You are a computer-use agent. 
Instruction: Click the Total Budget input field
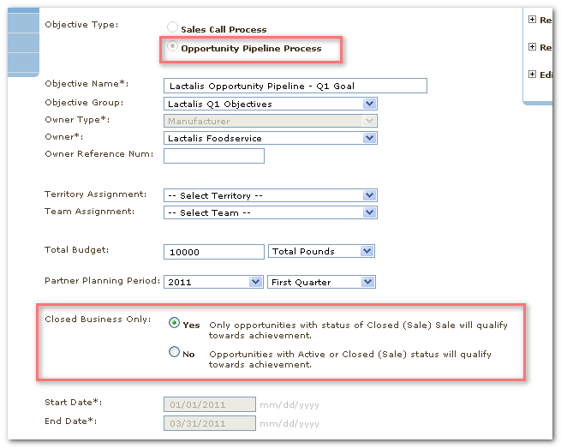(x=213, y=252)
